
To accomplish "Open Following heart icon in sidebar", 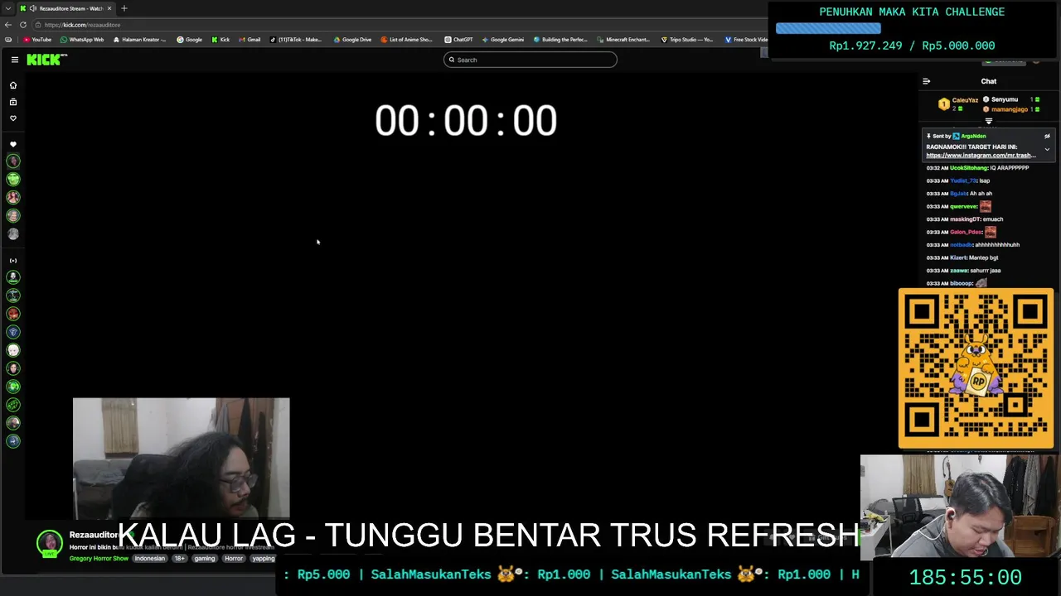I will coord(13,118).
